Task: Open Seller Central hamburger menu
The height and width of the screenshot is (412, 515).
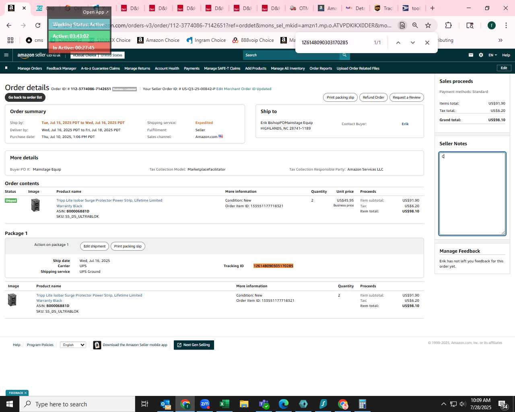Action: tap(6, 55)
